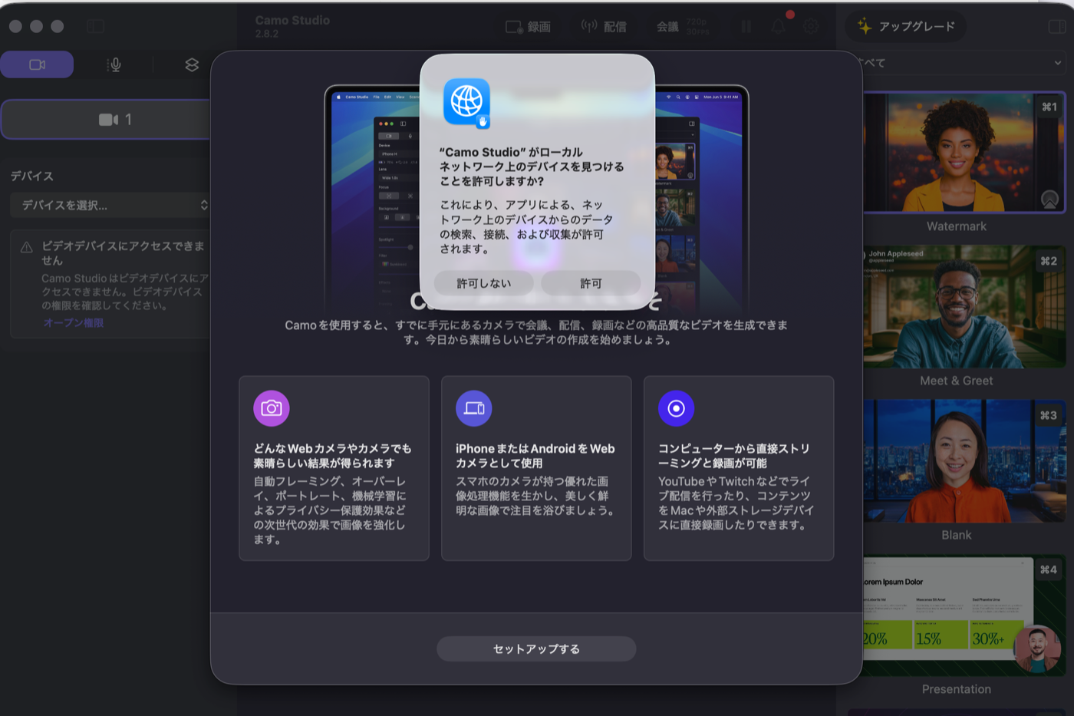Click the 720p 30fps resolution indicator
Image resolution: width=1074 pixels, height=716 pixels.
point(697,27)
